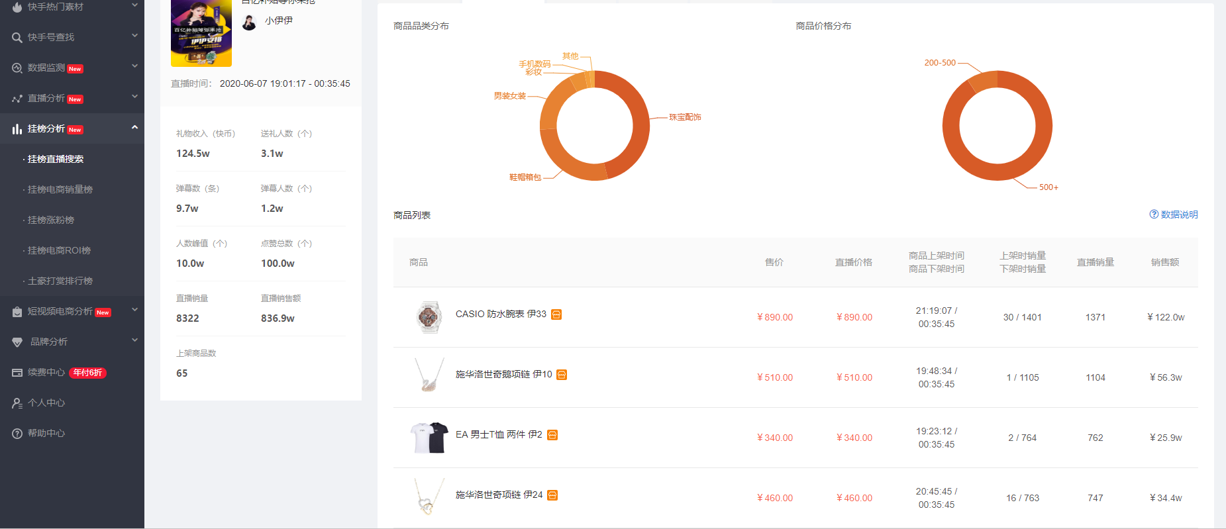The width and height of the screenshot is (1226, 529).
Task: Click the 鞋帽箱包 label on category donut
Action: [525, 177]
